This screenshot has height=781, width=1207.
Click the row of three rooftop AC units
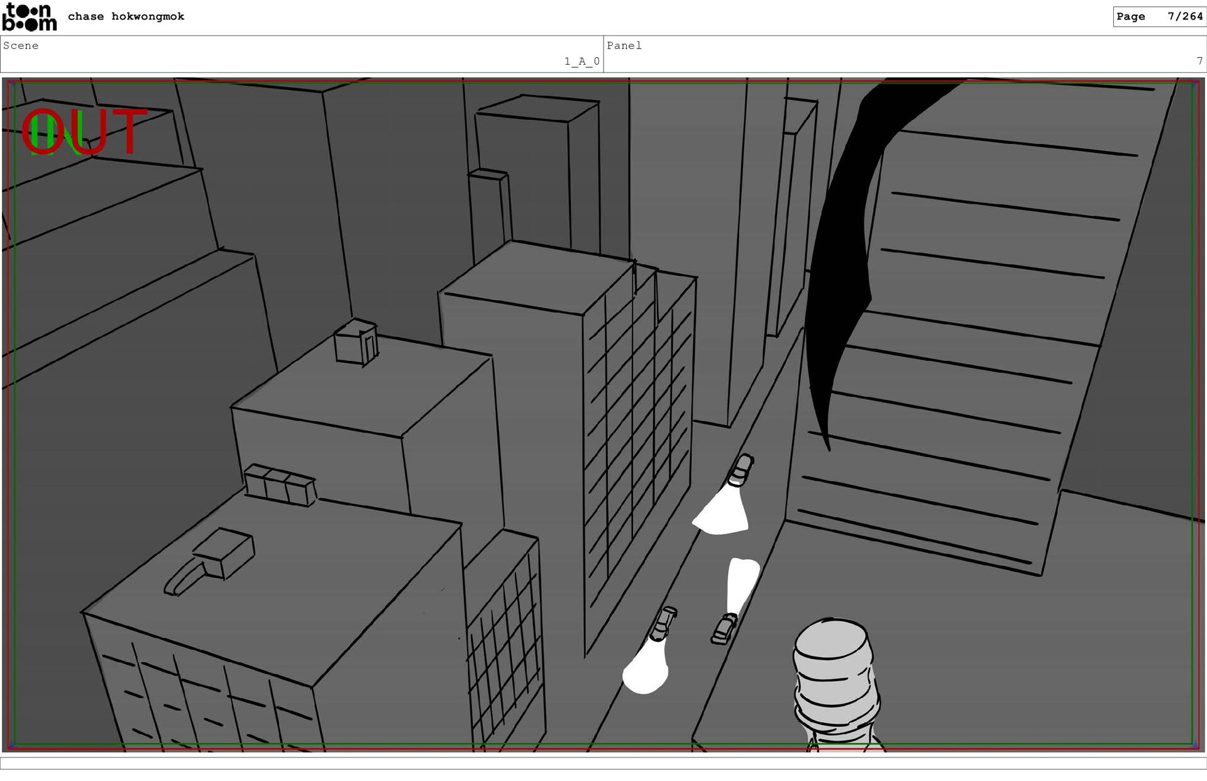click(x=280, y=485)
